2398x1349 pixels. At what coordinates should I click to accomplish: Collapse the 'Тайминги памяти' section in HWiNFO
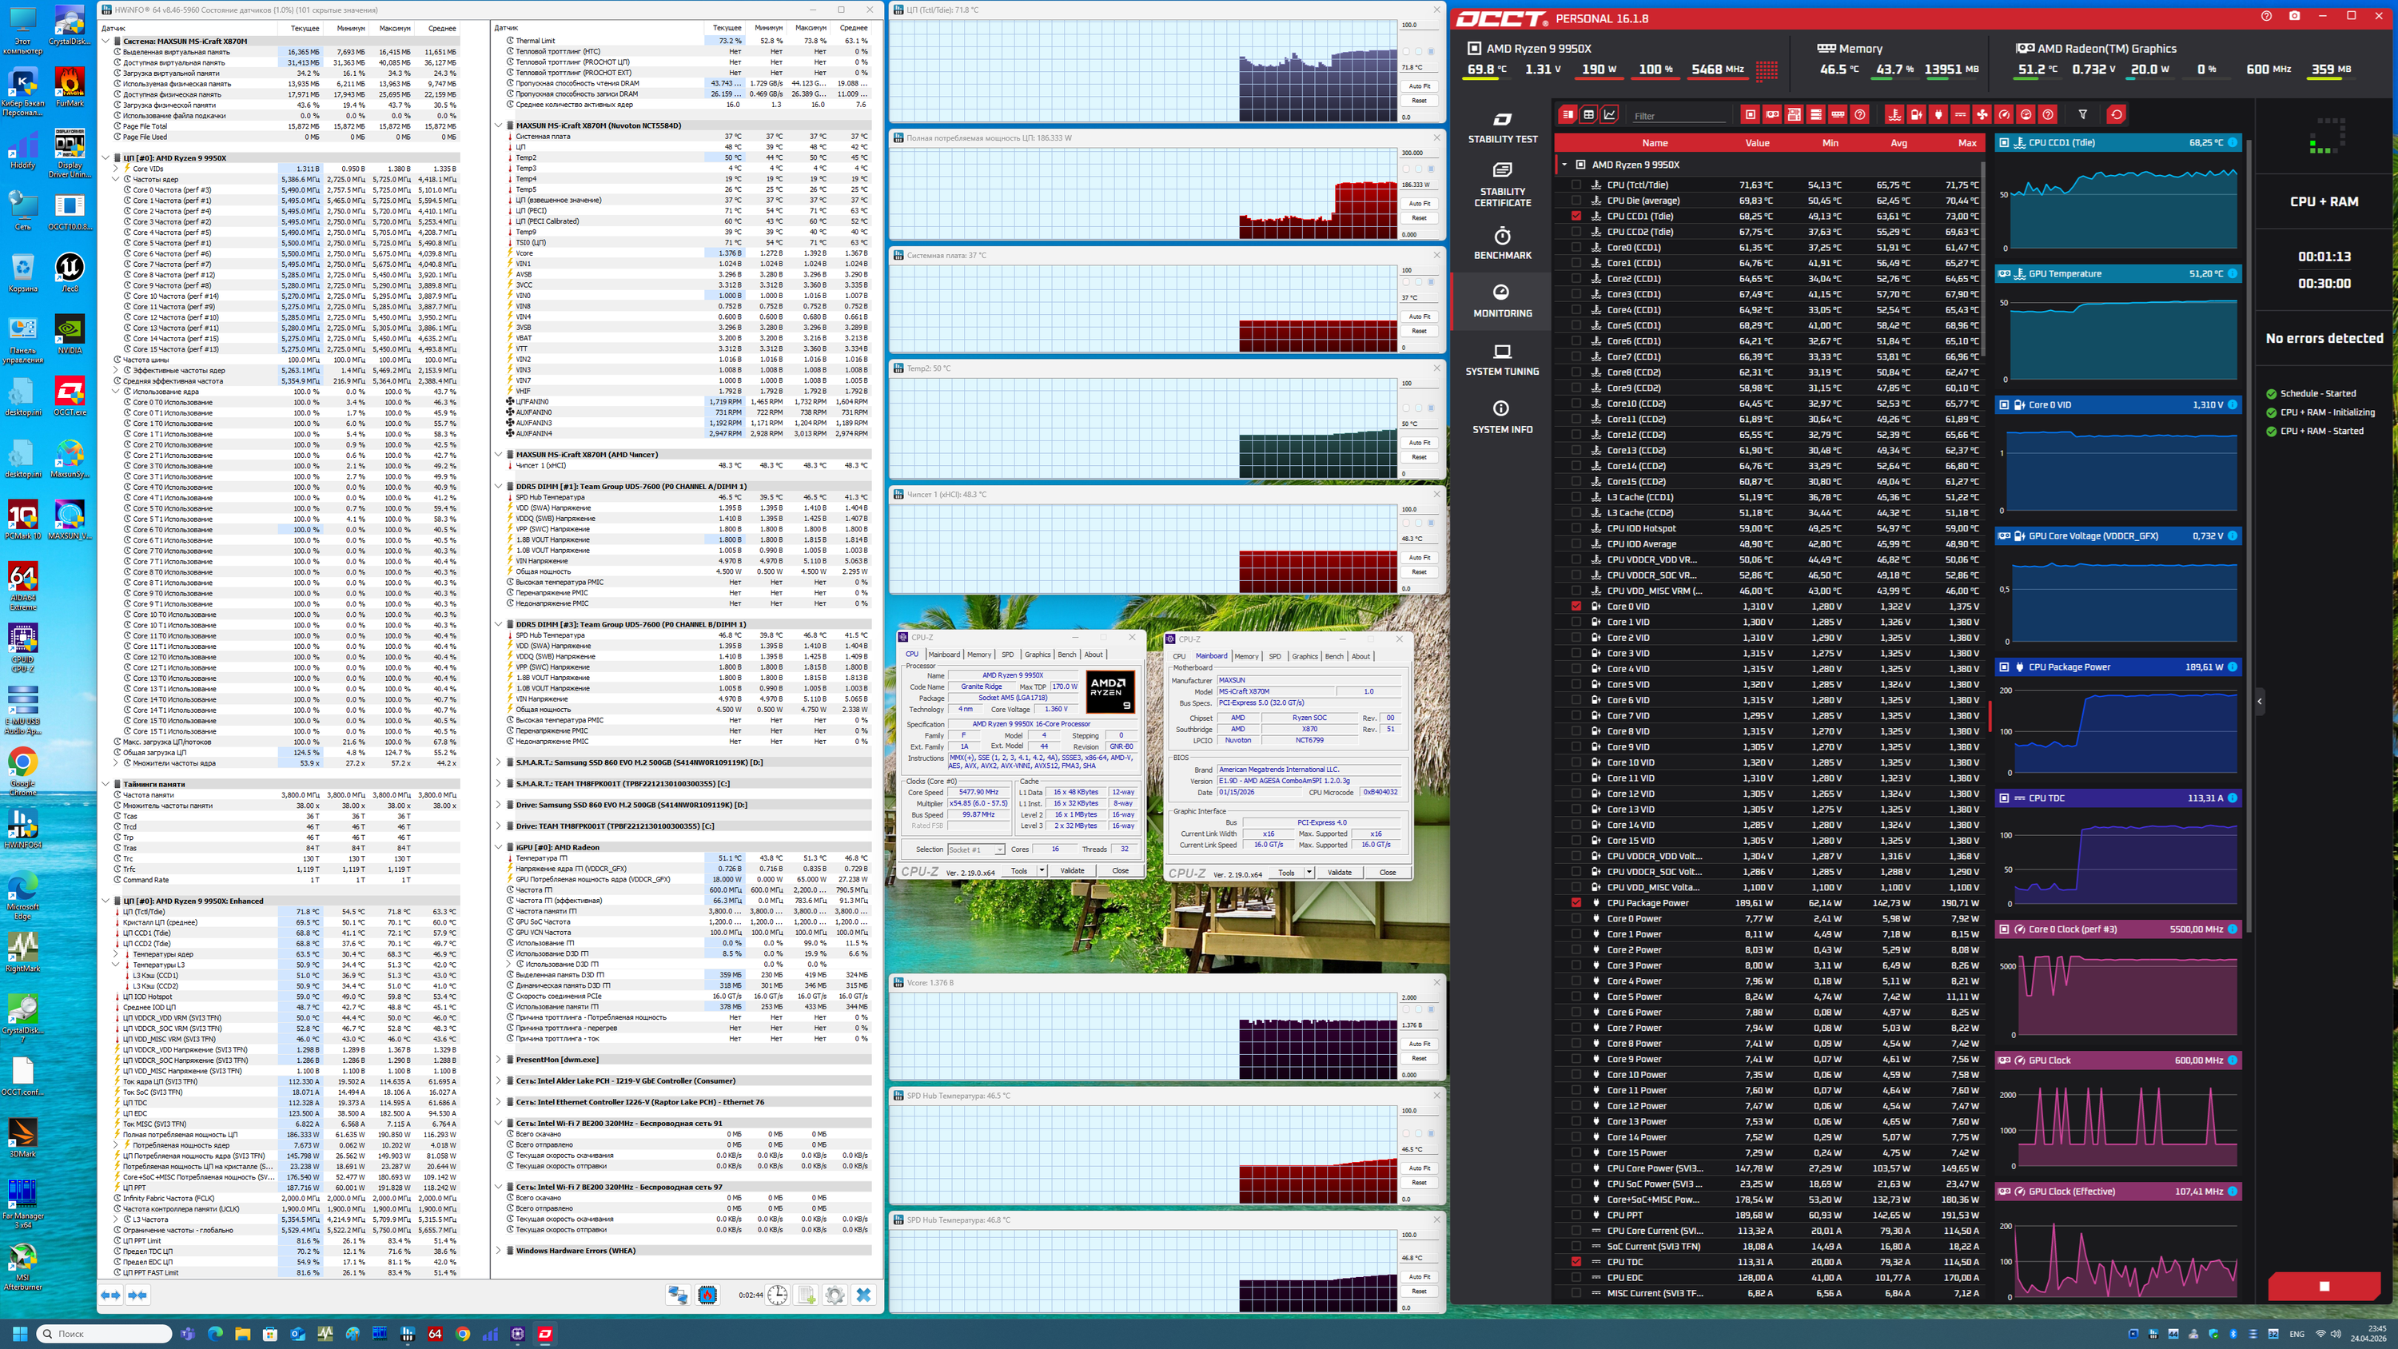[106, 784]
